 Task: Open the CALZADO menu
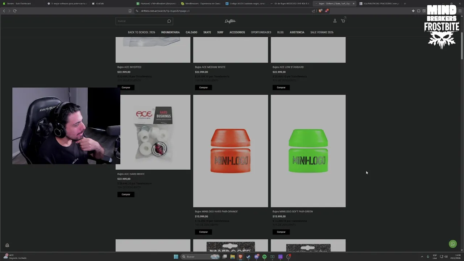[191, 32]
